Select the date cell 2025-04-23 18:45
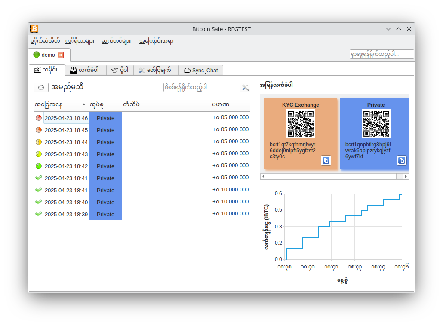The height and width of the screenshot is (326, 443). coord(66,130)
